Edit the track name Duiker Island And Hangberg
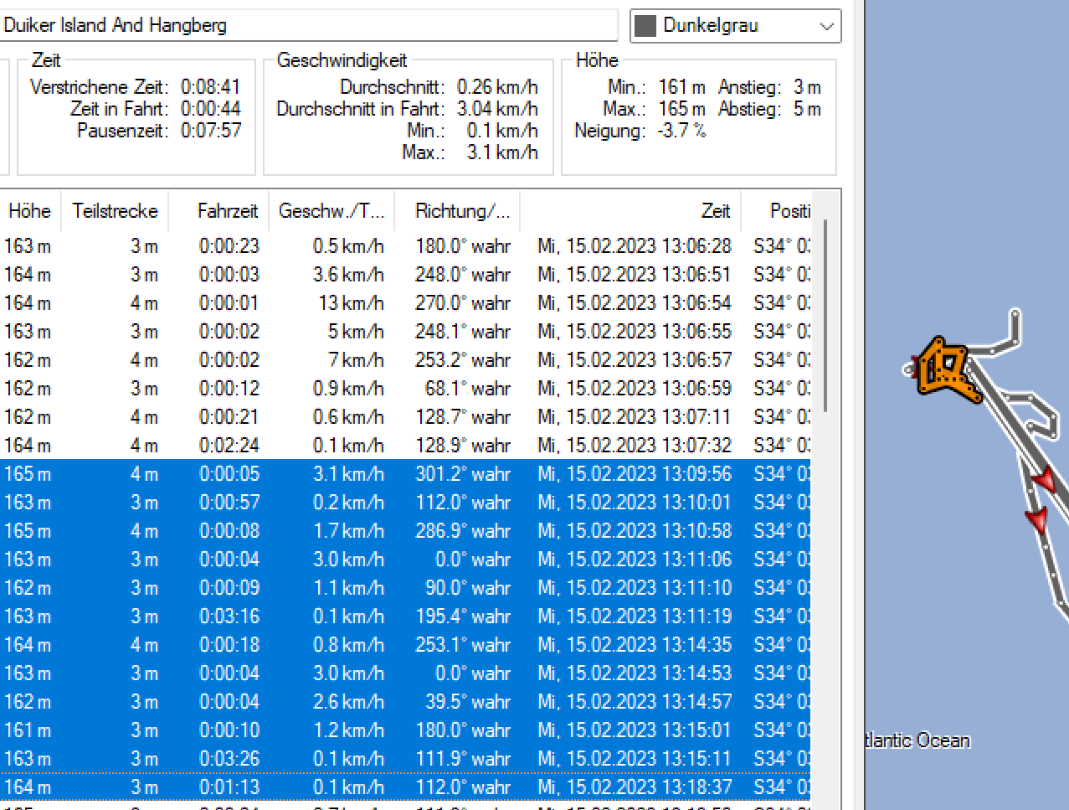 309,25
